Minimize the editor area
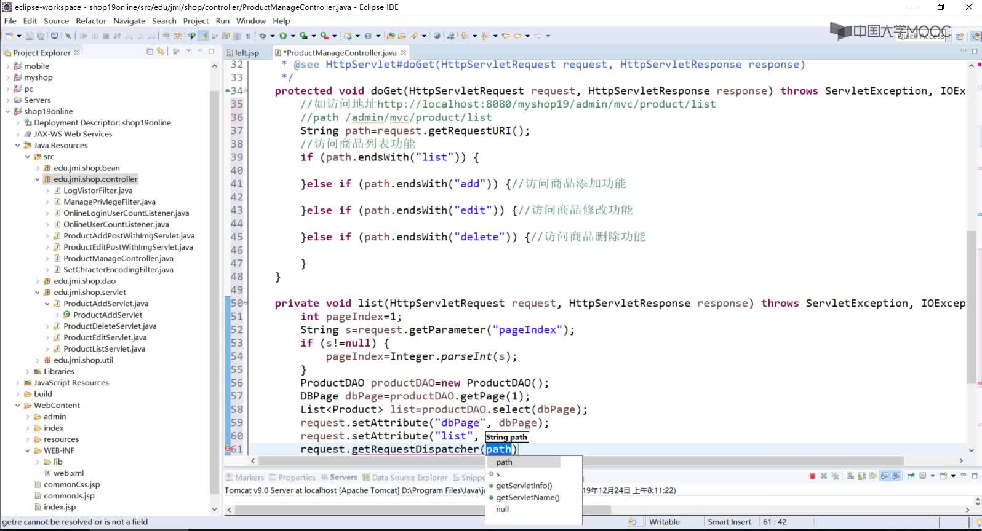This screenshot has height=531, width=982. pyautogui.click(x=964, y=51)
